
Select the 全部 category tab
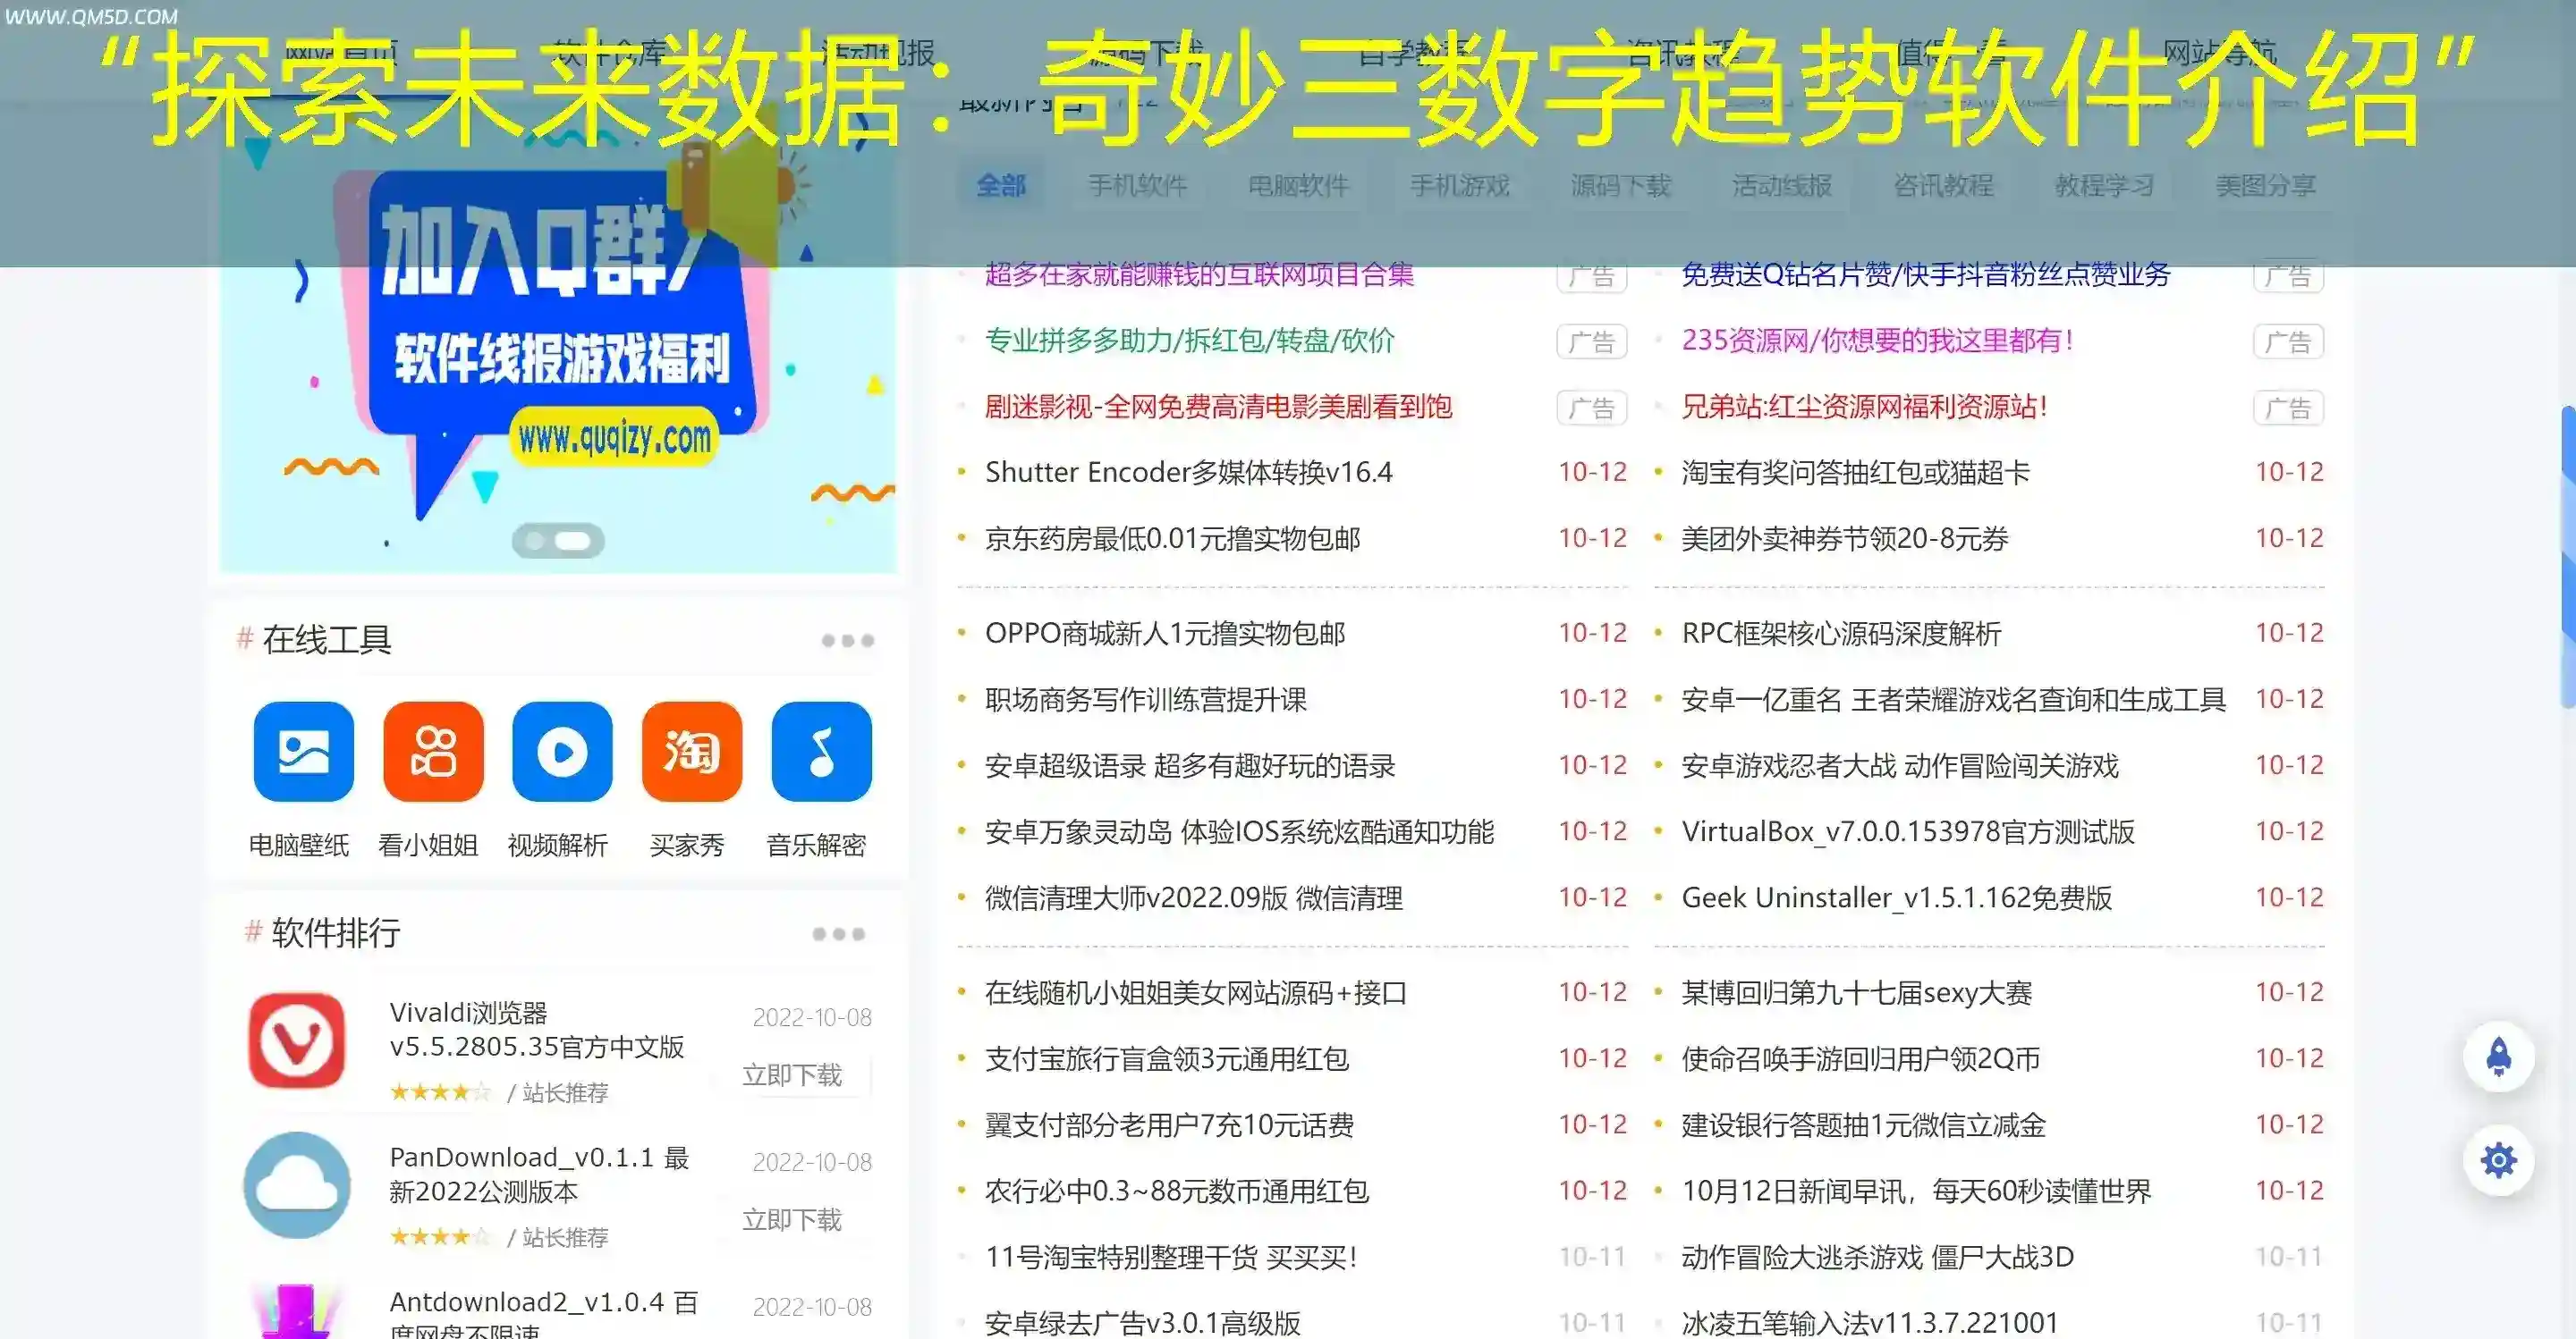click(x=1001, y=186)
